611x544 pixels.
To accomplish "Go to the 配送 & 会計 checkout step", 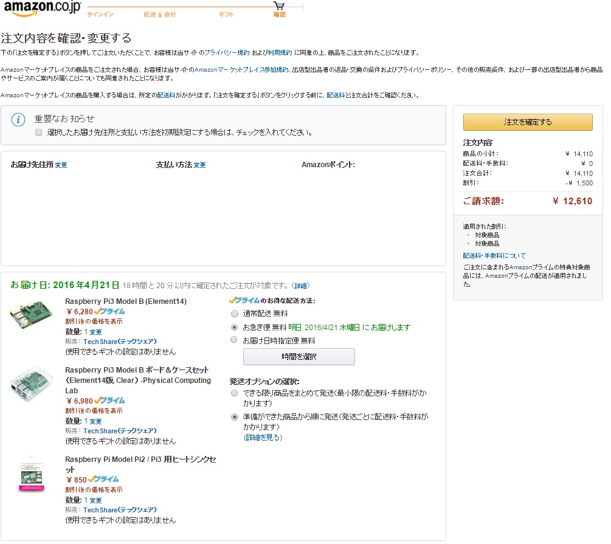I will pos(160,14).
